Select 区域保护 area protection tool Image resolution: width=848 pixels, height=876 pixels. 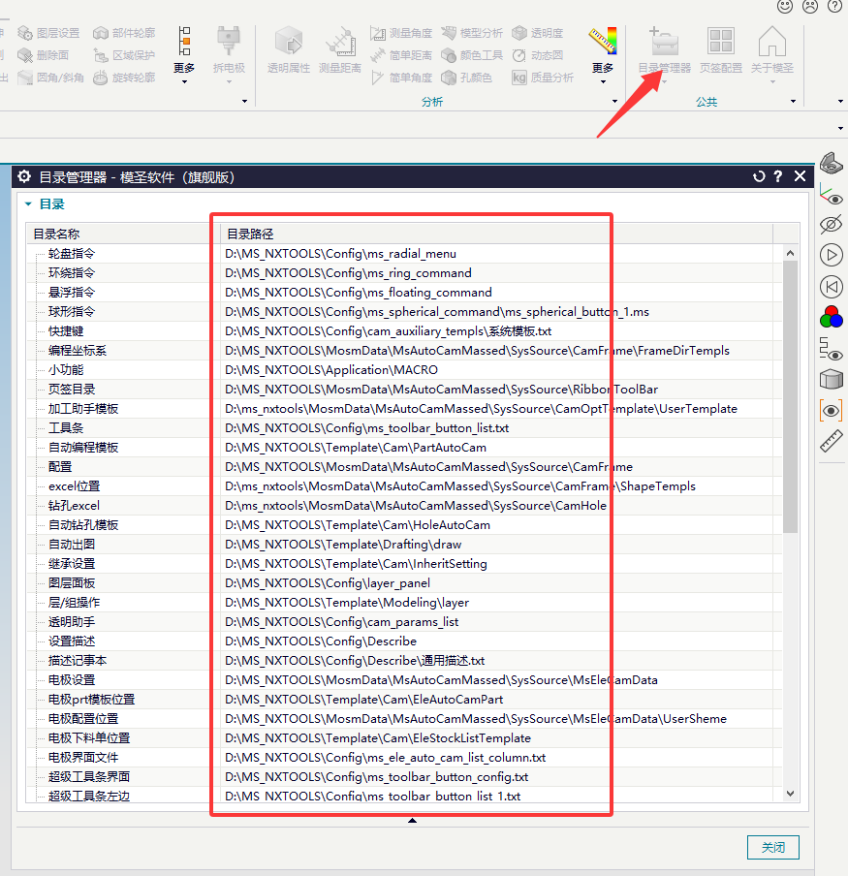coord(124,55)
